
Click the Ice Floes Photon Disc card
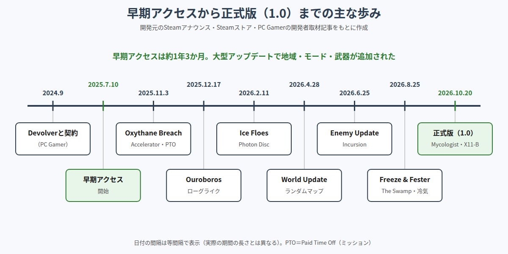click(x=254, y=139)
